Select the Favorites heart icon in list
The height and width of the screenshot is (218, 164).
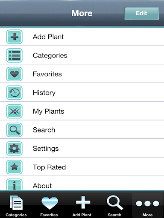point(15,74)
